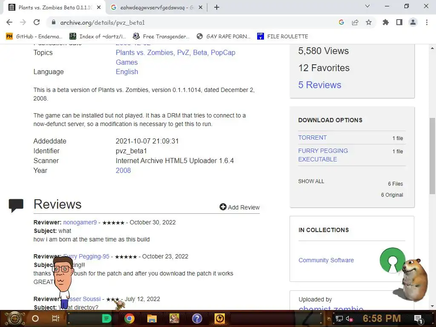
Task: Switch to the Plants vs. Zombies Beta tab
Action: [x=54, y=8]
